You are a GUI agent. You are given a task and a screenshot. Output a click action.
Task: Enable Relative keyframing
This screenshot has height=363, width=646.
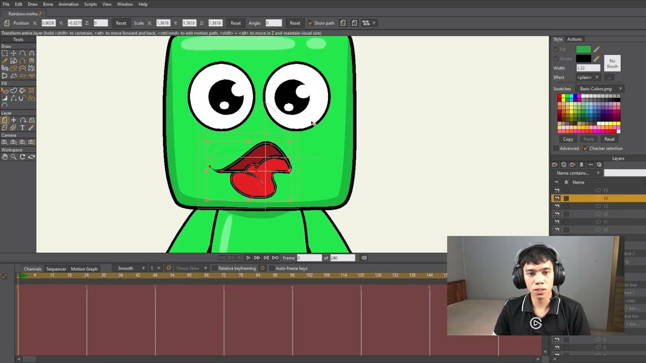tap(214, 268)
